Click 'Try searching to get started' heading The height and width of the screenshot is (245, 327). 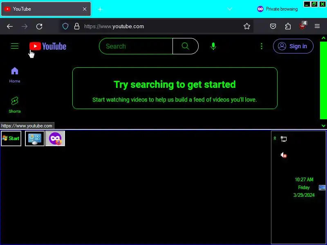point(175,85)
